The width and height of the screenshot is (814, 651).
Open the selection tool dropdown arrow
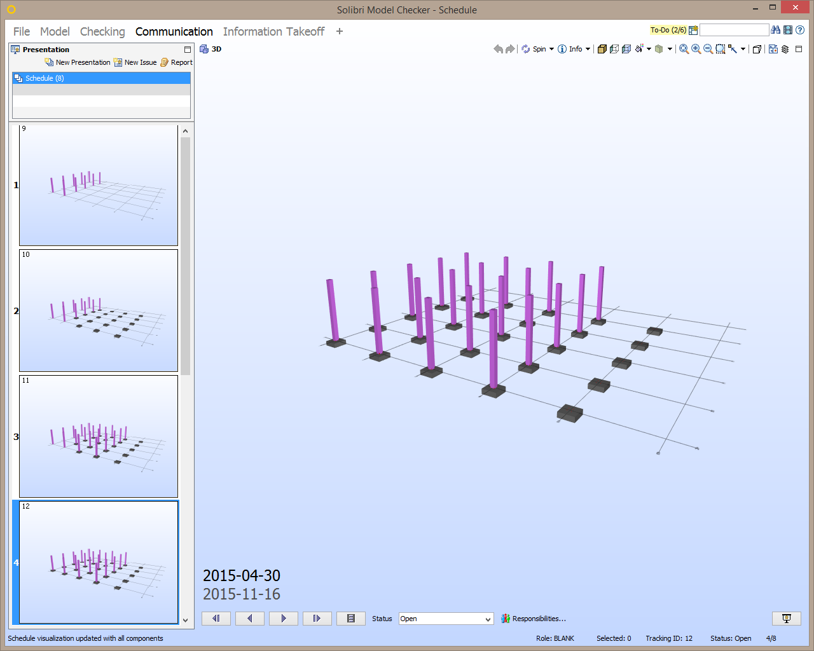point(742,49)
